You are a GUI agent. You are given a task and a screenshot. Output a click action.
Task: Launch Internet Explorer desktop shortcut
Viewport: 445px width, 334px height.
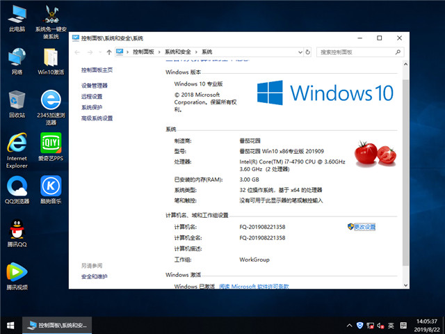pyautogui.click(x=17, y=150)
